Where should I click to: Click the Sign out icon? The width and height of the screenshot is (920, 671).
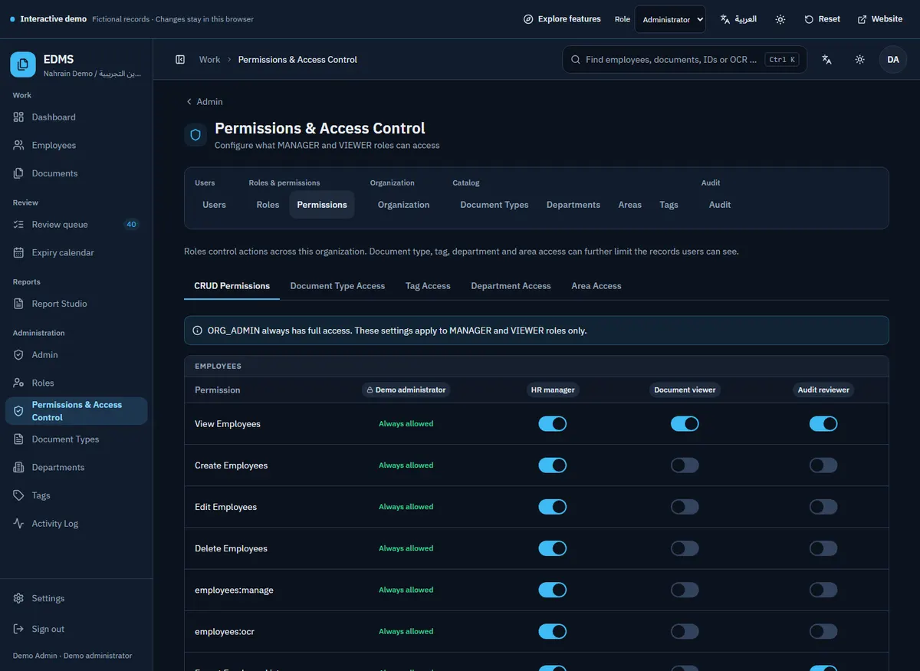click(18, 629)
